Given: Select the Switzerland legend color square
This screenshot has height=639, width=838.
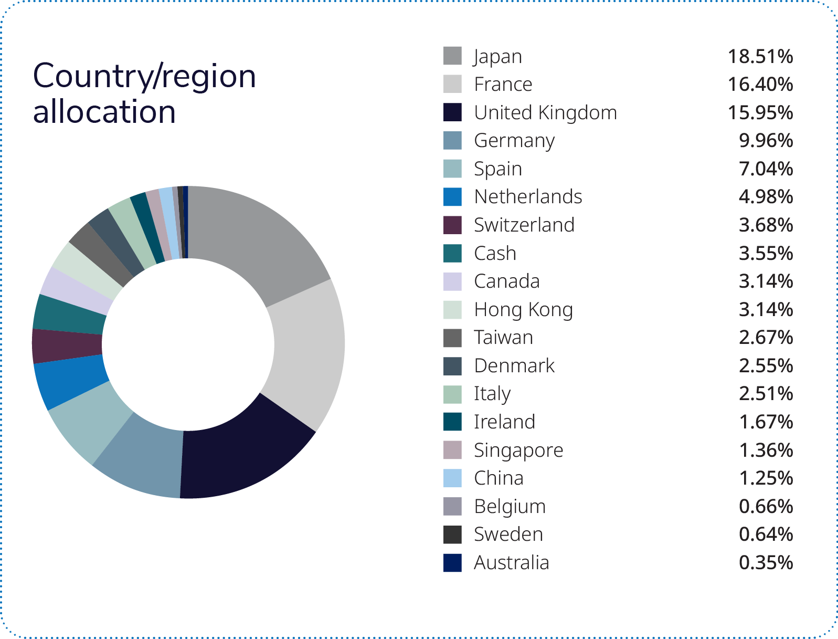Looking at the screenshot, I should 452,225.
